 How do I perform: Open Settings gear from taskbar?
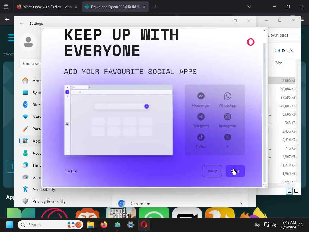tap(130, 225)
